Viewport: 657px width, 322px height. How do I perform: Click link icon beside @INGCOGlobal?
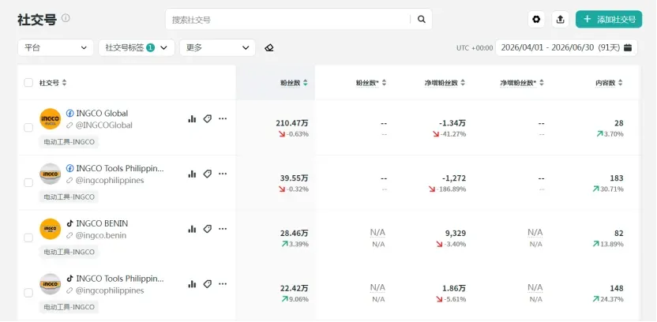69,125
